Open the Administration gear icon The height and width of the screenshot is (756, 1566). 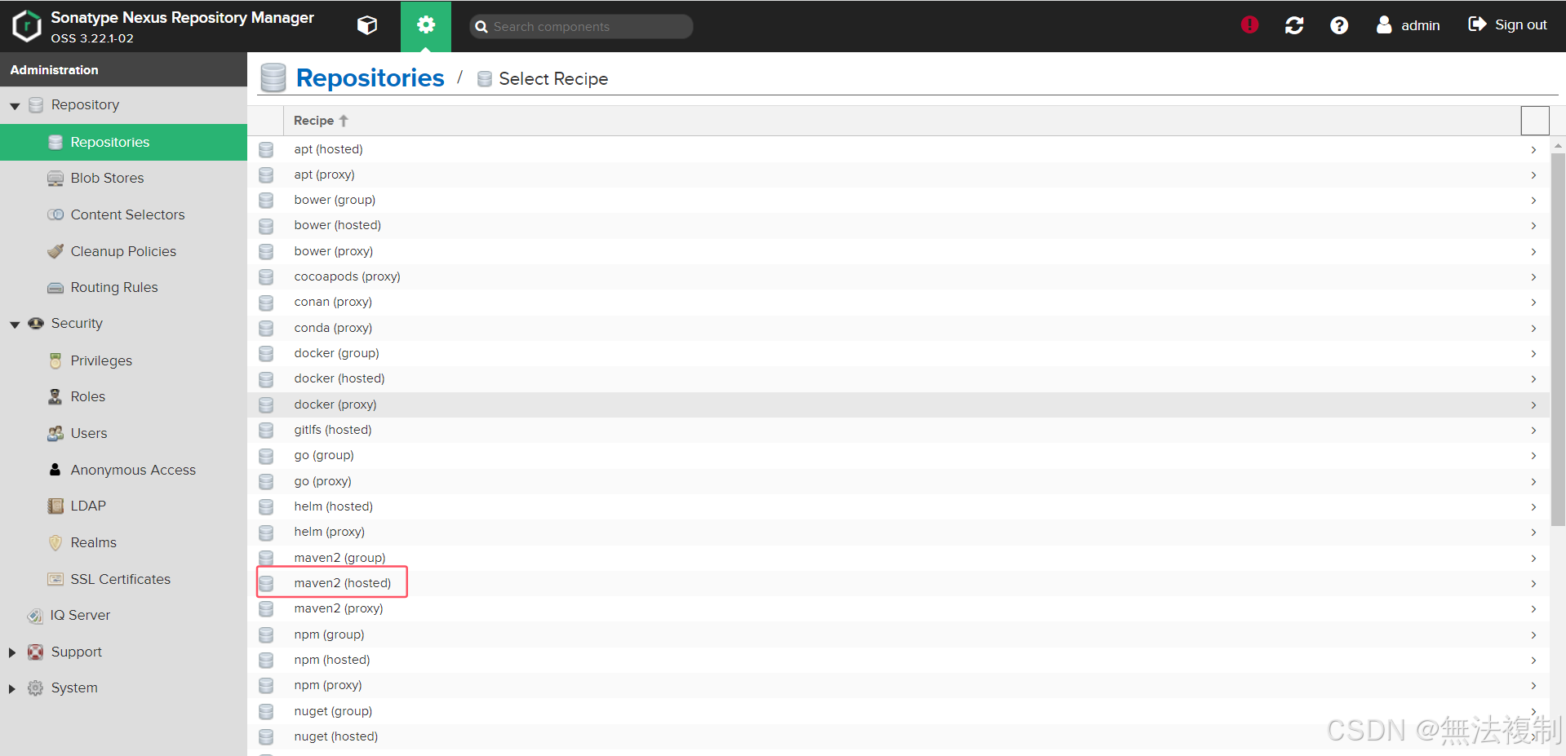tap(425, 26)
